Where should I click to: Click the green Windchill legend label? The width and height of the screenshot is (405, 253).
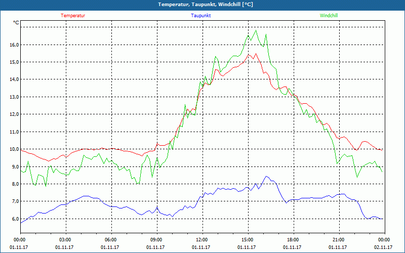tap(329, 16)
